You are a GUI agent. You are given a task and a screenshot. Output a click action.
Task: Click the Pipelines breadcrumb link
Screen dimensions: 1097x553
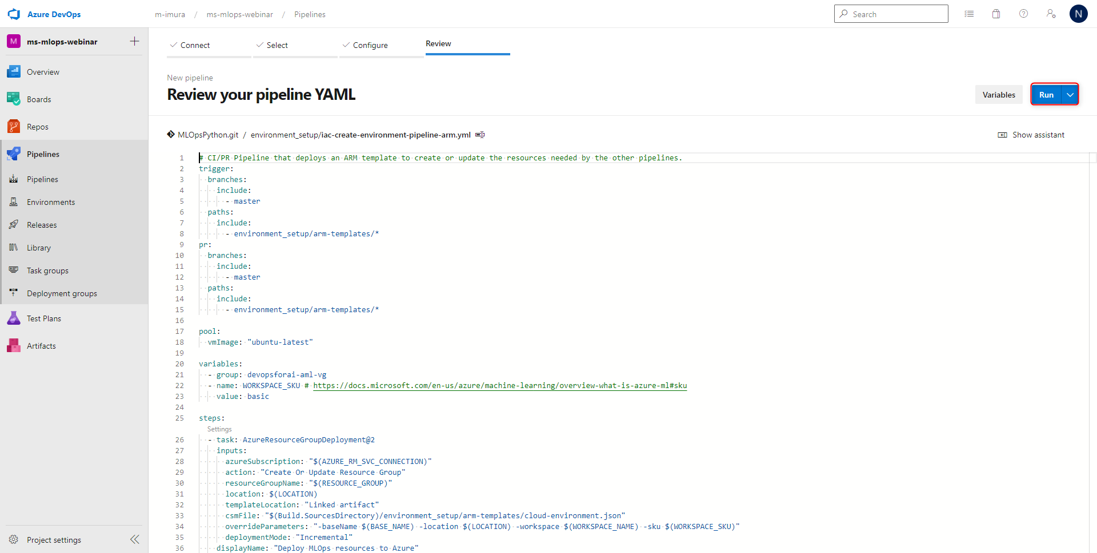pos(310,14)
